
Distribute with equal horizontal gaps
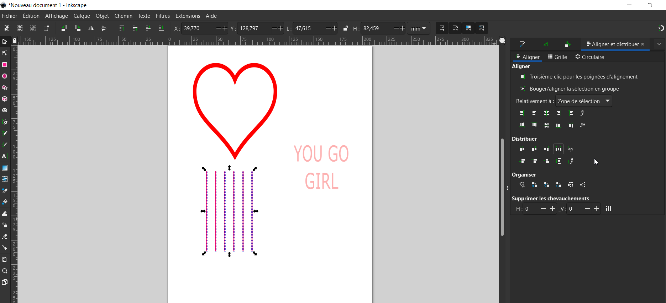point(559,149)
